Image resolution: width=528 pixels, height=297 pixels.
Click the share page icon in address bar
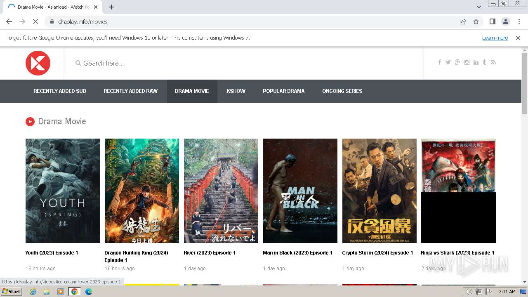click(x=463, y=21)
